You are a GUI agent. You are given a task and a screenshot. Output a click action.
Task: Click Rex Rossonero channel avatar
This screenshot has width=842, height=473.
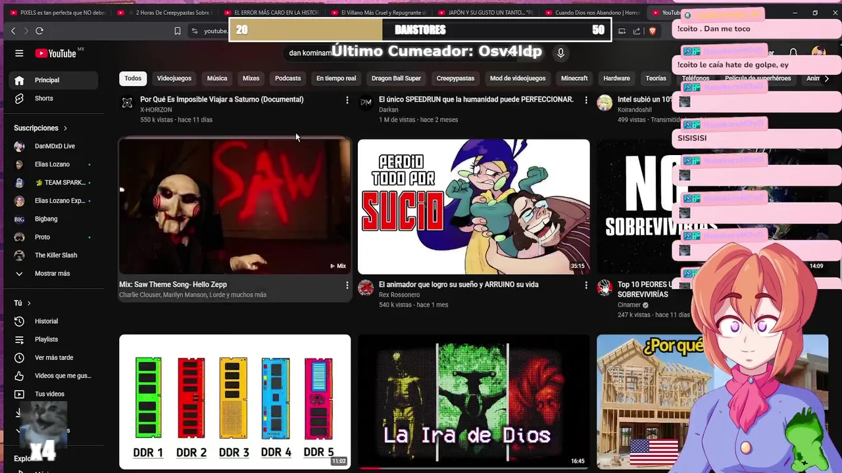click(x=366, y=288)
